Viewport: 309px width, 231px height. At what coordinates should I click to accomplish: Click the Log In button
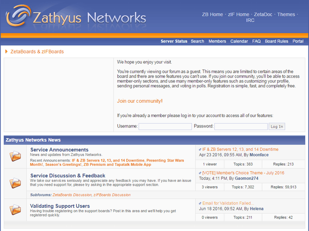[x=277, y=126]
